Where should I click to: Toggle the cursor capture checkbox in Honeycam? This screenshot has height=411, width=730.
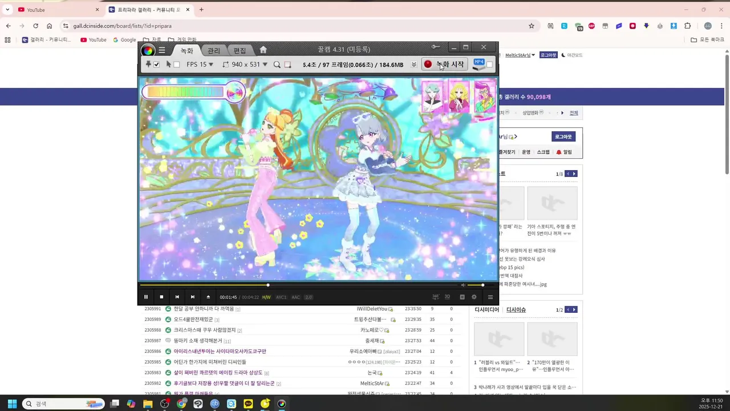pyautogui.click(x=176, y=65)
